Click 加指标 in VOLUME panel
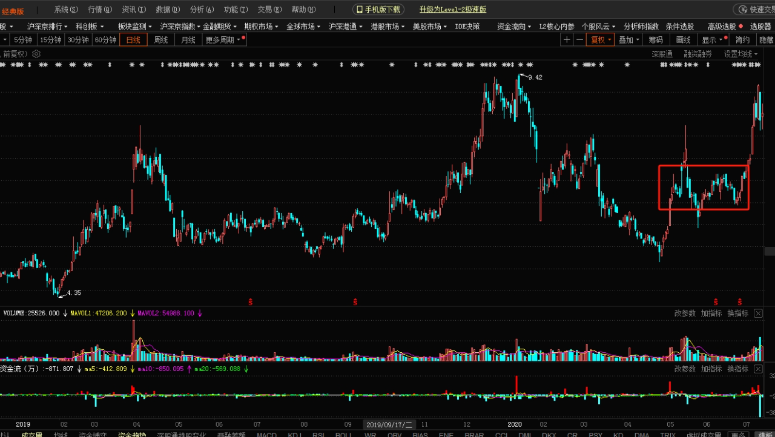The image size is (775, 437). [711, 313]
